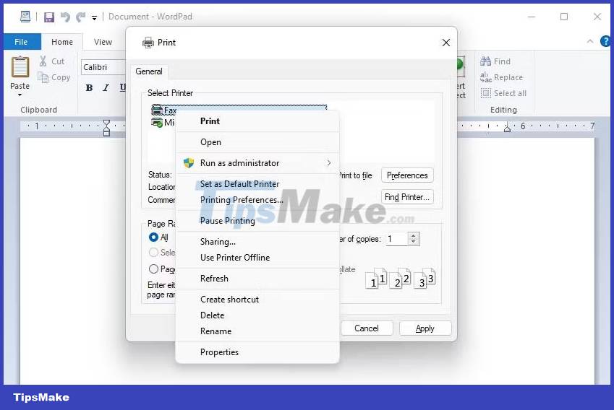
Task: Toggle Bold formatting
Action: [89, 88]
